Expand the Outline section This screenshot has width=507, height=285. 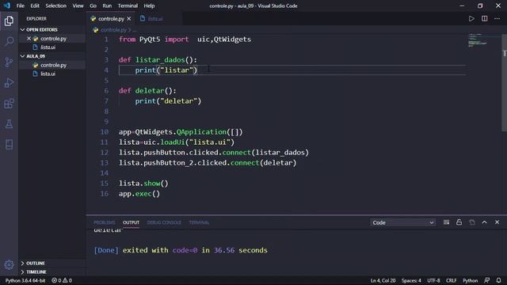pos(51,264)
